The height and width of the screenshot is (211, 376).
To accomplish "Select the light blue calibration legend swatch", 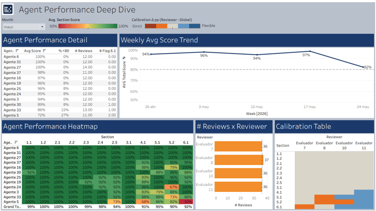I will click(184, 26).
